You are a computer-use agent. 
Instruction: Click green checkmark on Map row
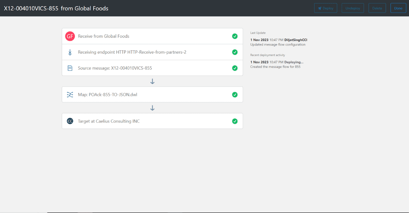235,95
